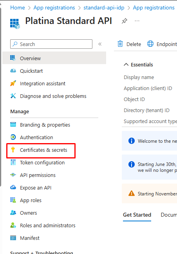Open the Authentication menu item
The height and width of the screenshot is (254, 177).
point(36,137)
